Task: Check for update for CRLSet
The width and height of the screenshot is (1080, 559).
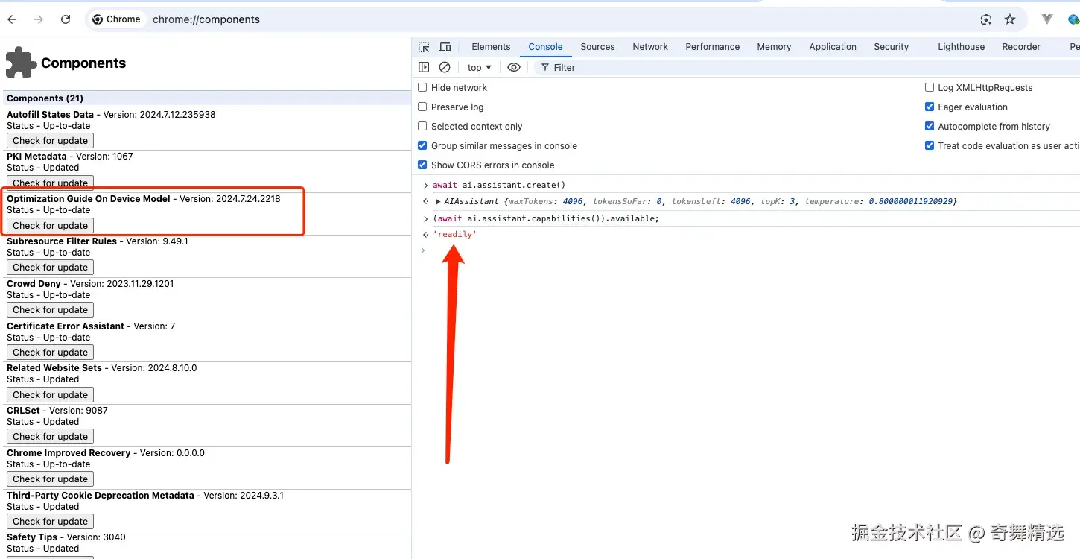Action: tap(50, 436)
